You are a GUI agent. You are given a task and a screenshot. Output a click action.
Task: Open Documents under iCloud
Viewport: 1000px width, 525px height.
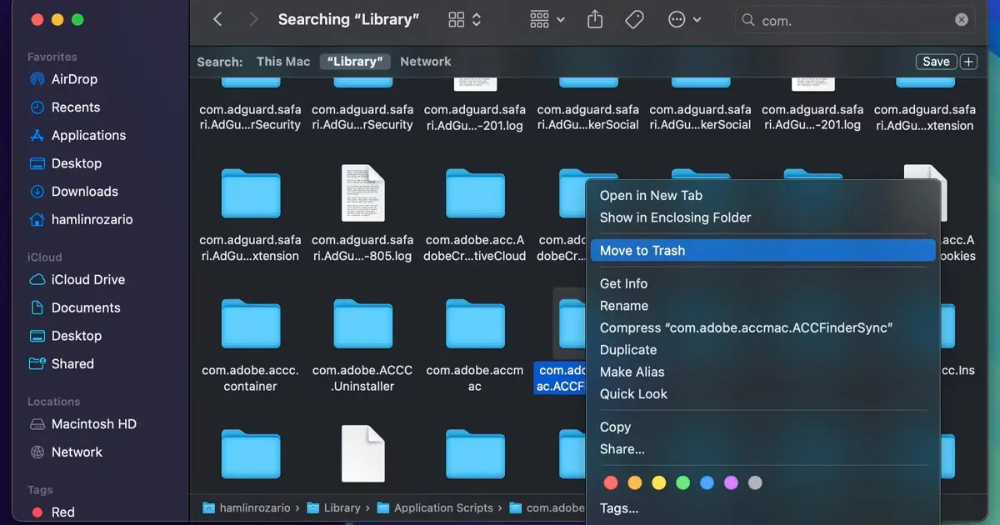tap(86, 307)
